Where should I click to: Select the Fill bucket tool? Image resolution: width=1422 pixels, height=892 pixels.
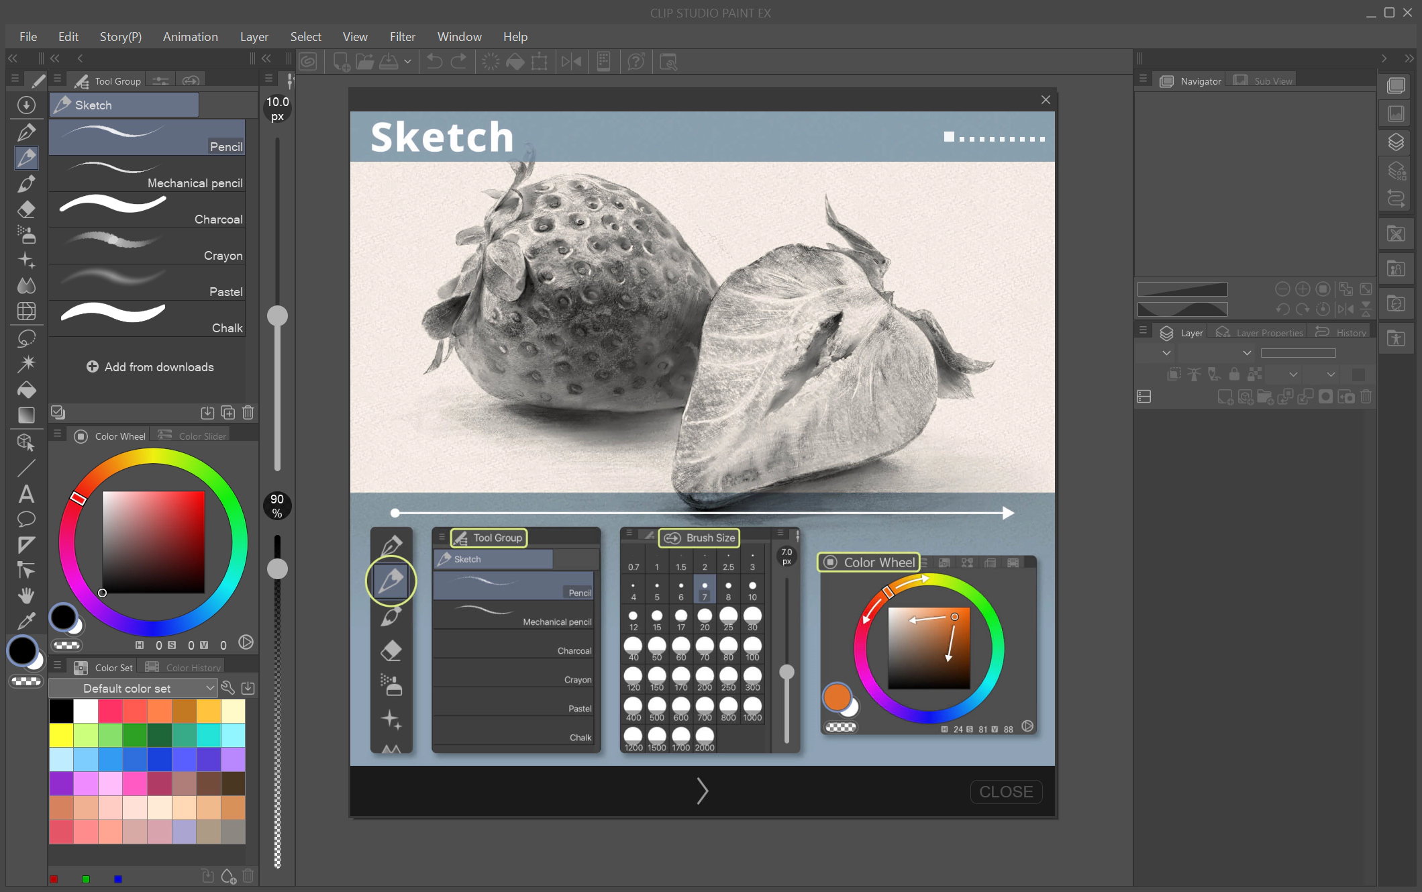coord(26,389)
